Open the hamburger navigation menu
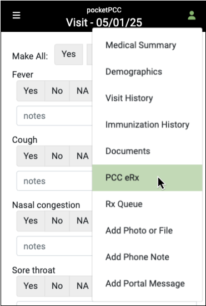Viewport: 206px width, 306px height. (x=17, y=15)
